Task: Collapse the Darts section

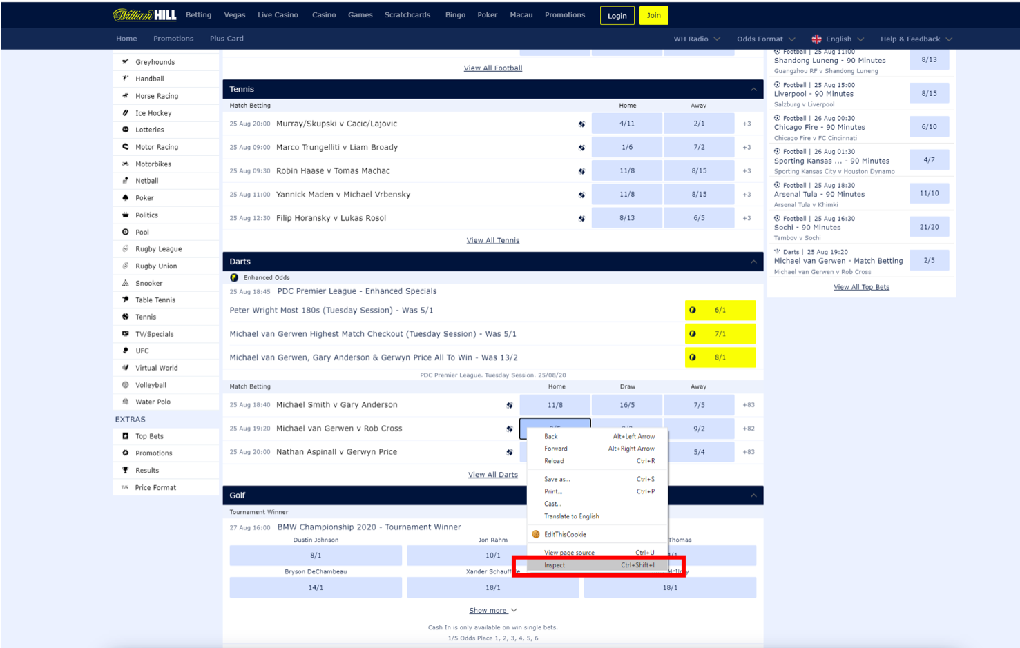Action: coord(753,262)
